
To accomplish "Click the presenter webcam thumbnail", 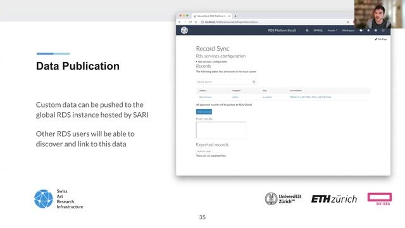I will point(380,14).
